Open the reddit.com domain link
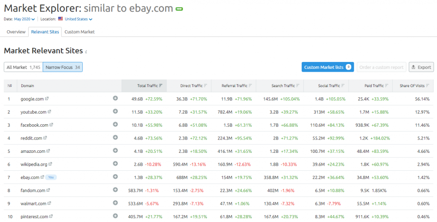Image resolution: width=437 pixels, height=222 pixels. [x=31, y=138]
